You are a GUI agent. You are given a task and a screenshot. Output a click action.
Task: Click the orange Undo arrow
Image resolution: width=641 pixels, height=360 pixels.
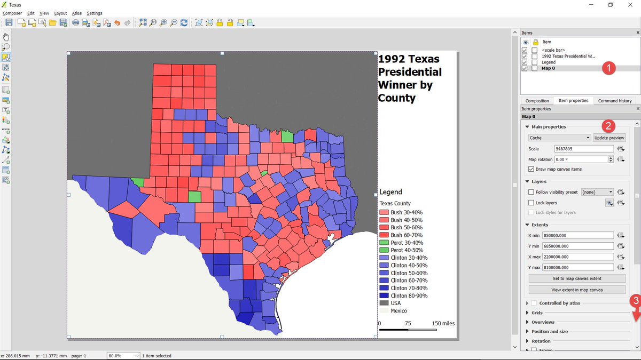[117, 22]
